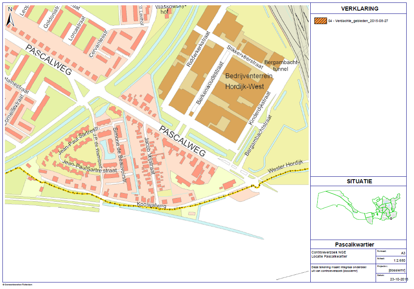
Task: Click the Goldonistr. street label
Action: 51,17
